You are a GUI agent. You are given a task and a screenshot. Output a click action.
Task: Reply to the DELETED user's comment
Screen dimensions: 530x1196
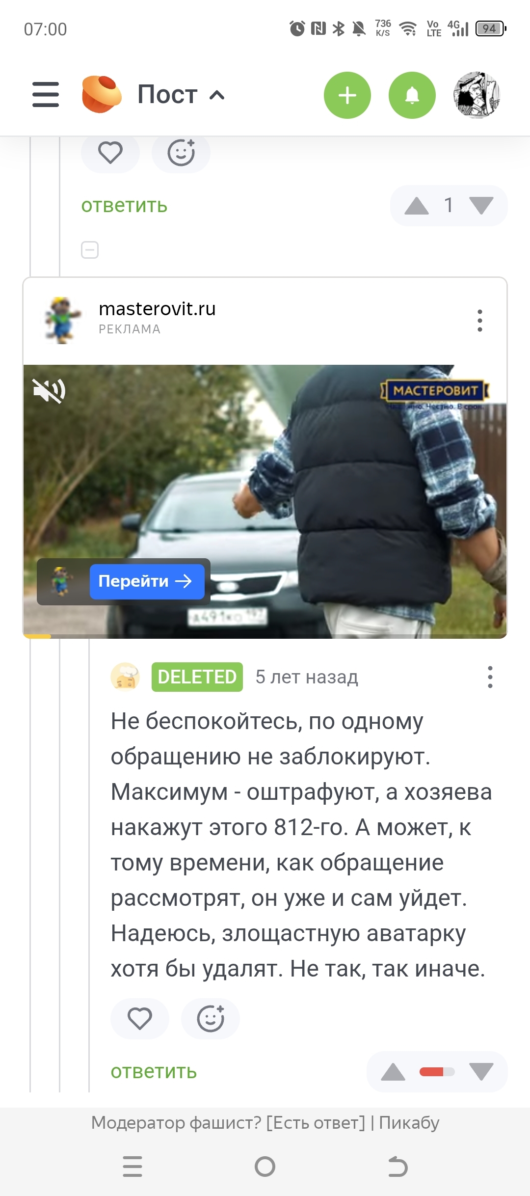[154, 1072]
